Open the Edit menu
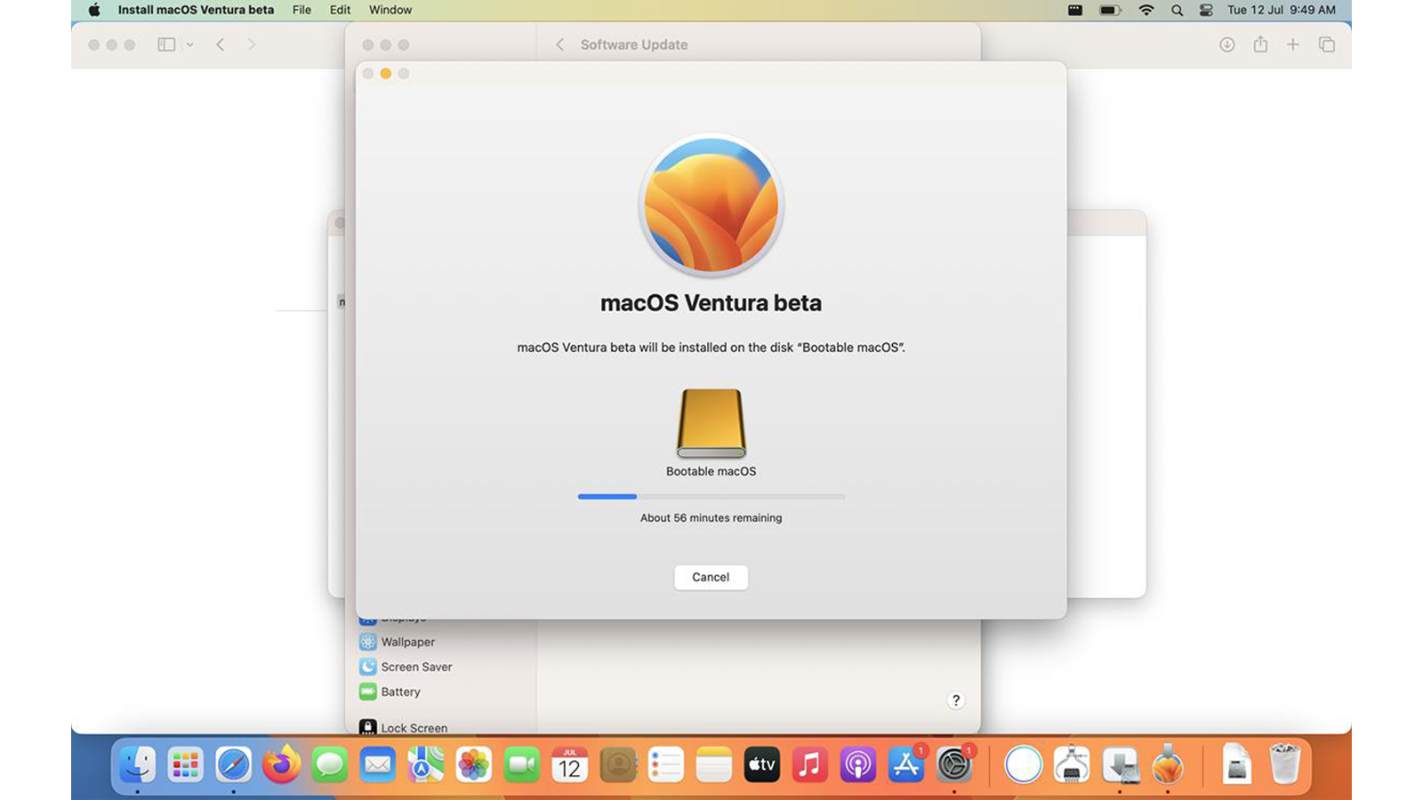Viewport: 1423px width, 800px height. 340,10
